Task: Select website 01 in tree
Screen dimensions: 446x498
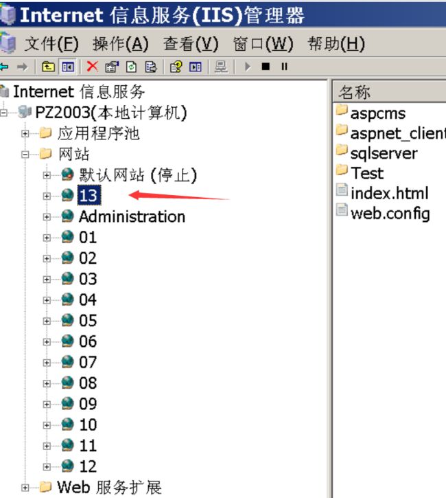Action: pos(88,238)
